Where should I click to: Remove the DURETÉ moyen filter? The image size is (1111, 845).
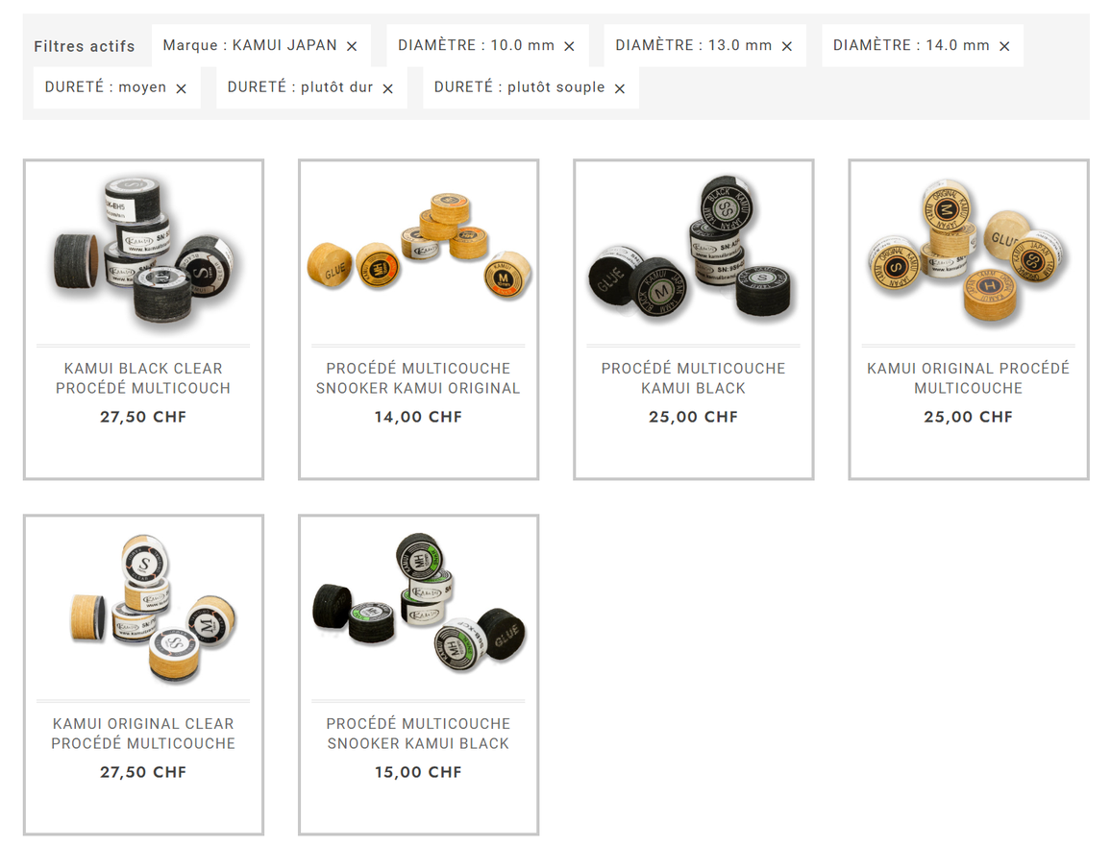(181, 88)
